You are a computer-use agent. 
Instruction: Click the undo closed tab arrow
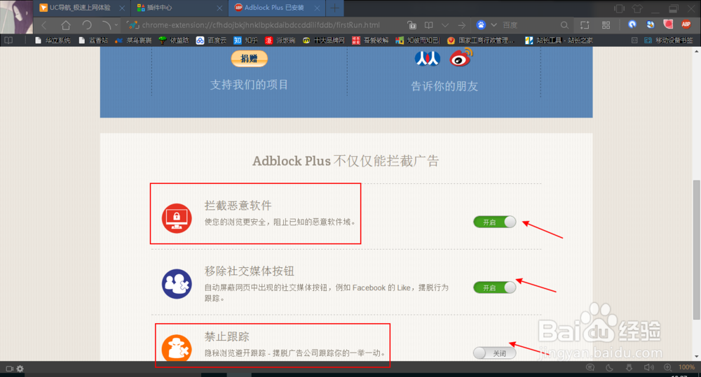[106, 25]
